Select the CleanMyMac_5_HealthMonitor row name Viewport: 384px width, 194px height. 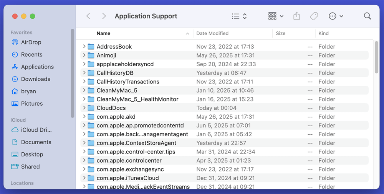[137, 99]
